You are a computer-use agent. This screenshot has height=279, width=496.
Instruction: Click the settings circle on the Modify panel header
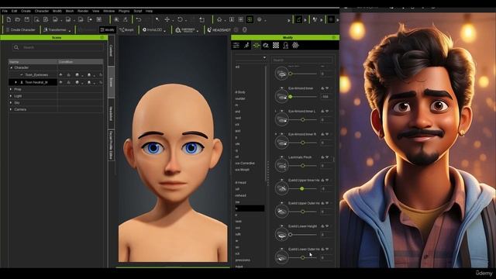click(334, 38)
